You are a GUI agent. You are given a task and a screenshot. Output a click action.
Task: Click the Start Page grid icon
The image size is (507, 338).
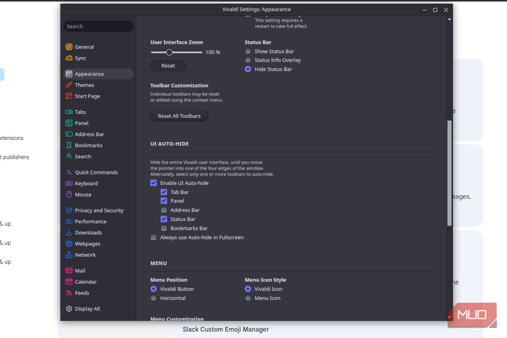pos(69,96)
